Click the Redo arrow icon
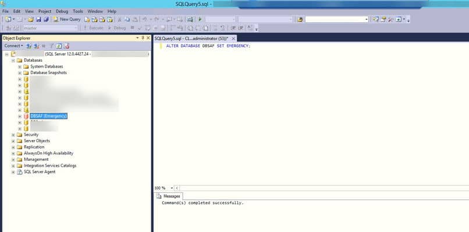 point(157,19)
